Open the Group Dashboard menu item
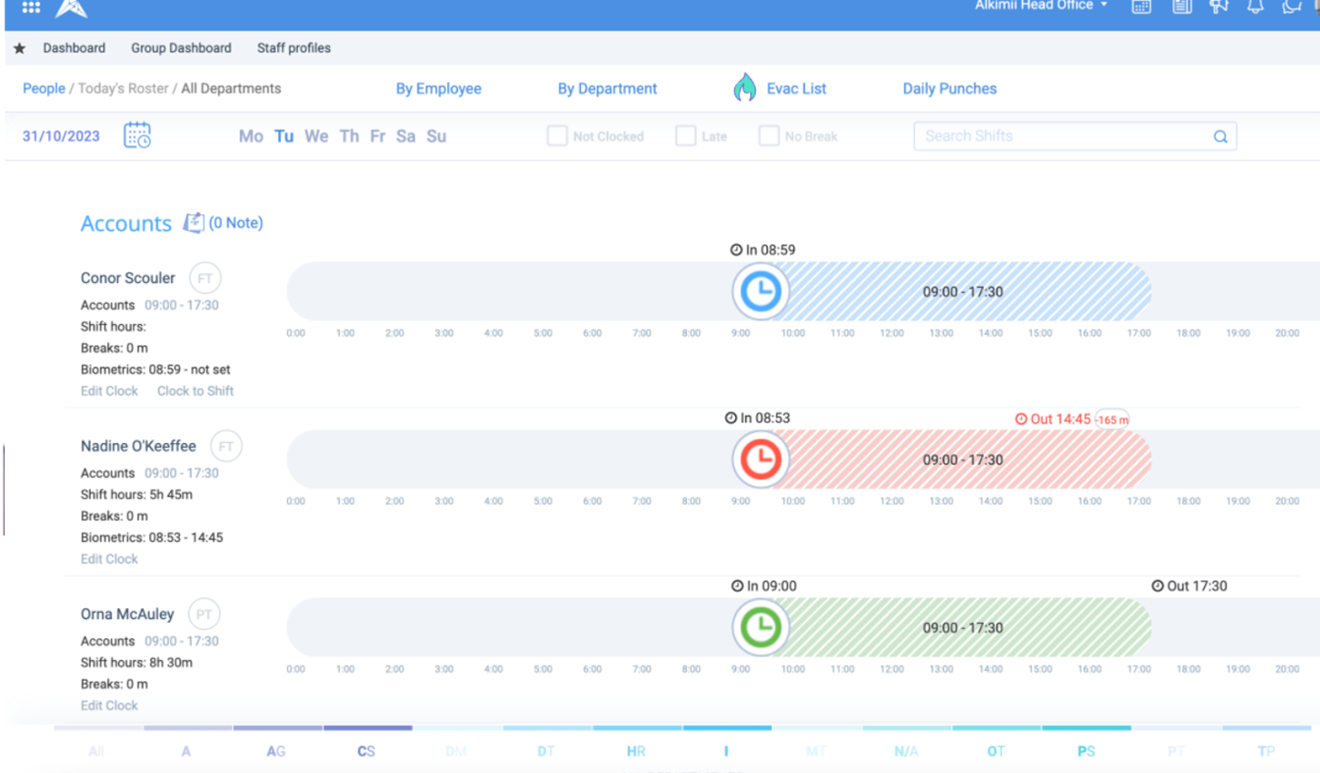Screen dimensions: 1320x773 click(181, 48)
